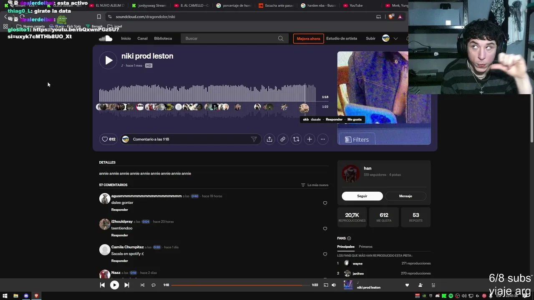Jump to the 0:46 comment timestamp
Screen dimensions: 534x300
195,196
